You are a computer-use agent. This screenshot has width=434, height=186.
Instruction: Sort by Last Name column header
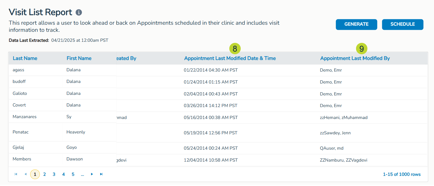25,58
